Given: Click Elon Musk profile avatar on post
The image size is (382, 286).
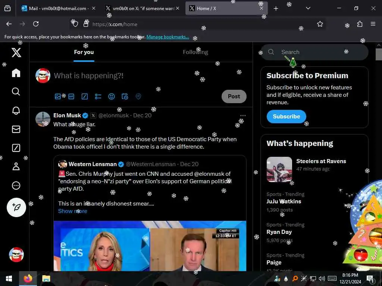Looking at the screenshot, I should click(x=43, y=119).
